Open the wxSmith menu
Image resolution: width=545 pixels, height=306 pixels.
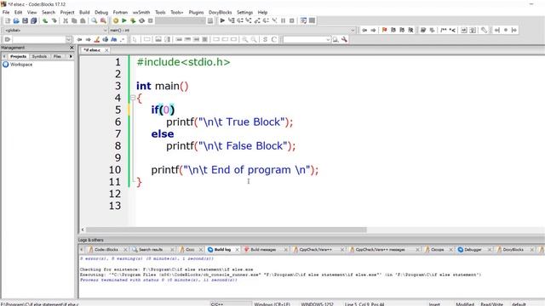[141, 12]
